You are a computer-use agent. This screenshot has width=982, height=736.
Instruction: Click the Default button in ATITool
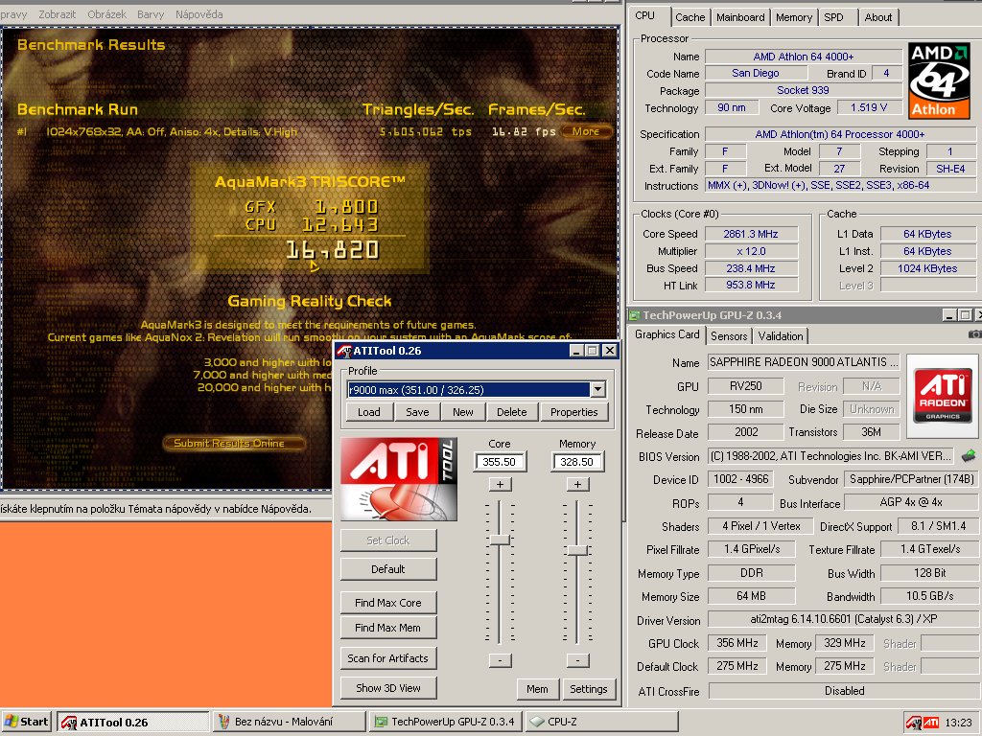point(388,569)
